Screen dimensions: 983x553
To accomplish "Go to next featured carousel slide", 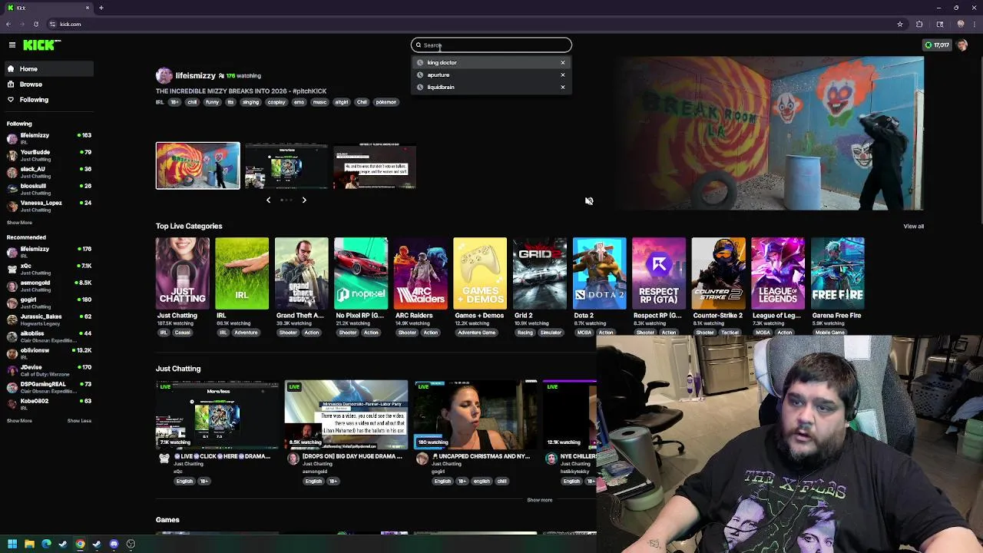I will tap(304, 200).
